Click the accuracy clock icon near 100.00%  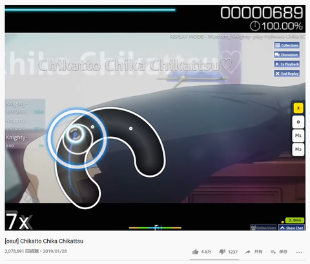pos(254,26)
